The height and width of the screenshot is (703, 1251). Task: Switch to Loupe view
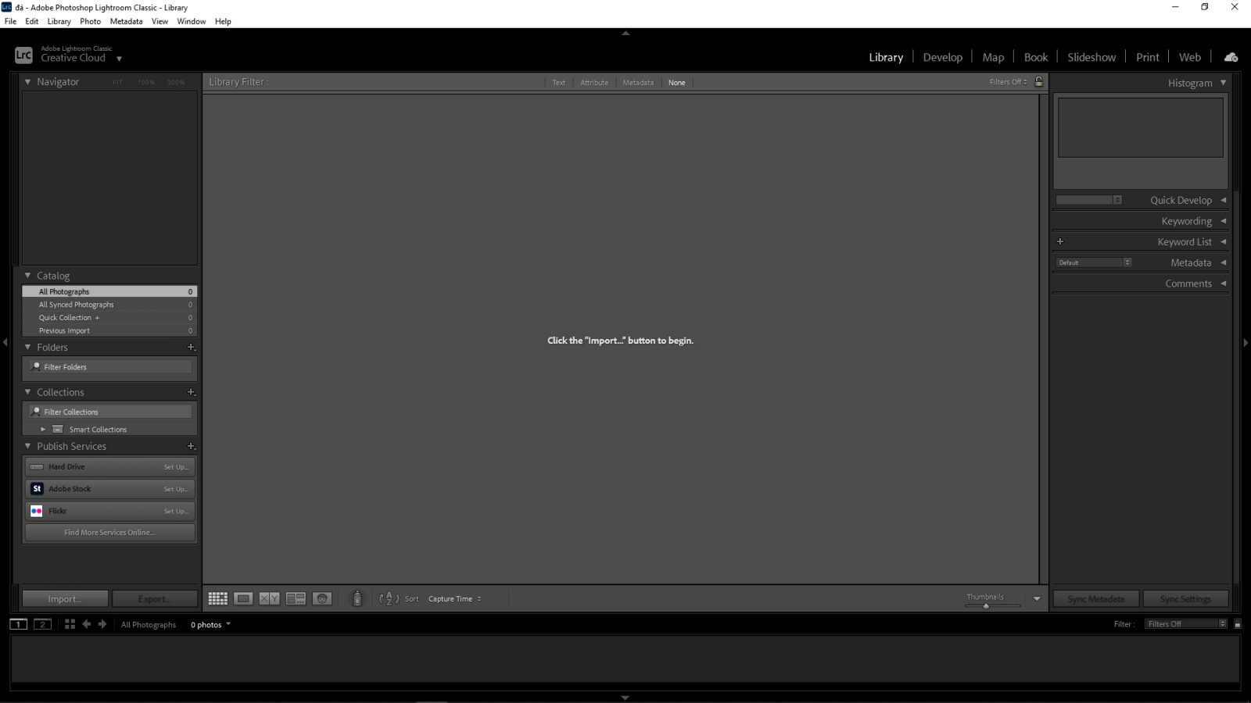point(243,598)
